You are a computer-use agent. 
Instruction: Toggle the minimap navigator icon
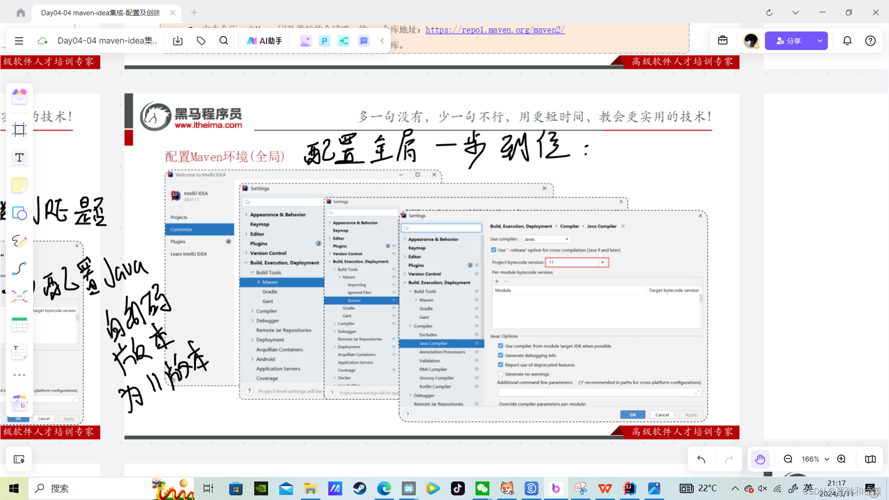click(x=870, y=459)
